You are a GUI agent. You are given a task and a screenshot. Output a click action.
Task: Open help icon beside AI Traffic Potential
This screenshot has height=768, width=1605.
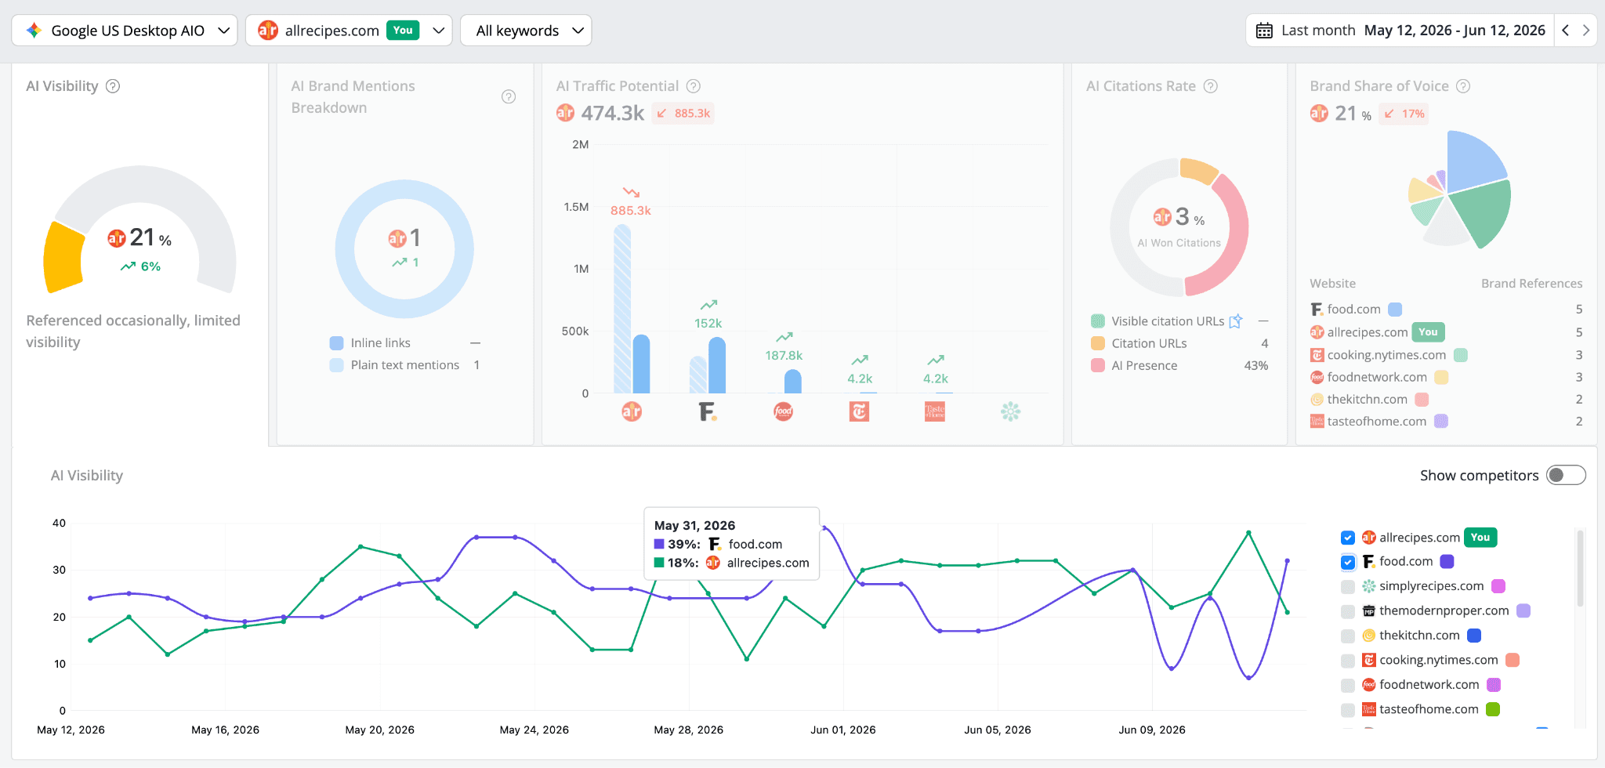(694, 86)
